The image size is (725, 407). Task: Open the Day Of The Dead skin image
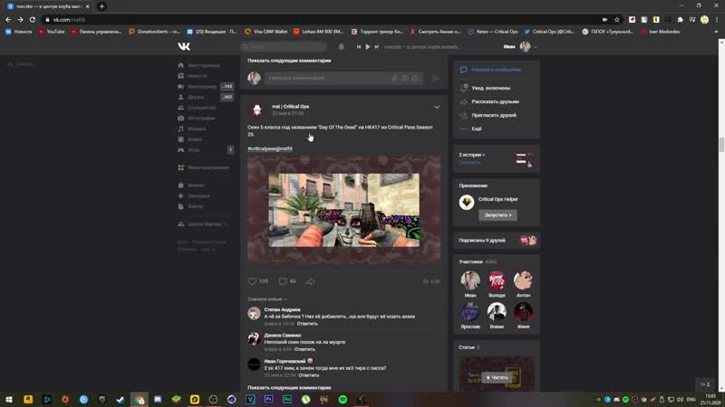tap(344, 210)
